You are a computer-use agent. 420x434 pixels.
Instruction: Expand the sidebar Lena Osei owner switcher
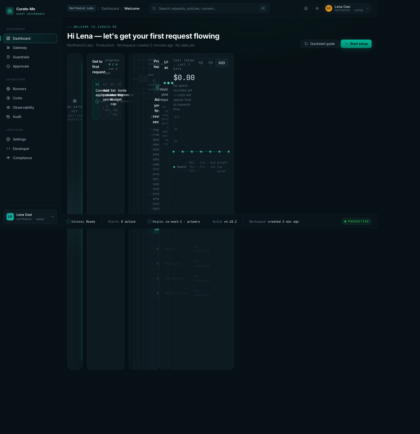pos(30,217)
